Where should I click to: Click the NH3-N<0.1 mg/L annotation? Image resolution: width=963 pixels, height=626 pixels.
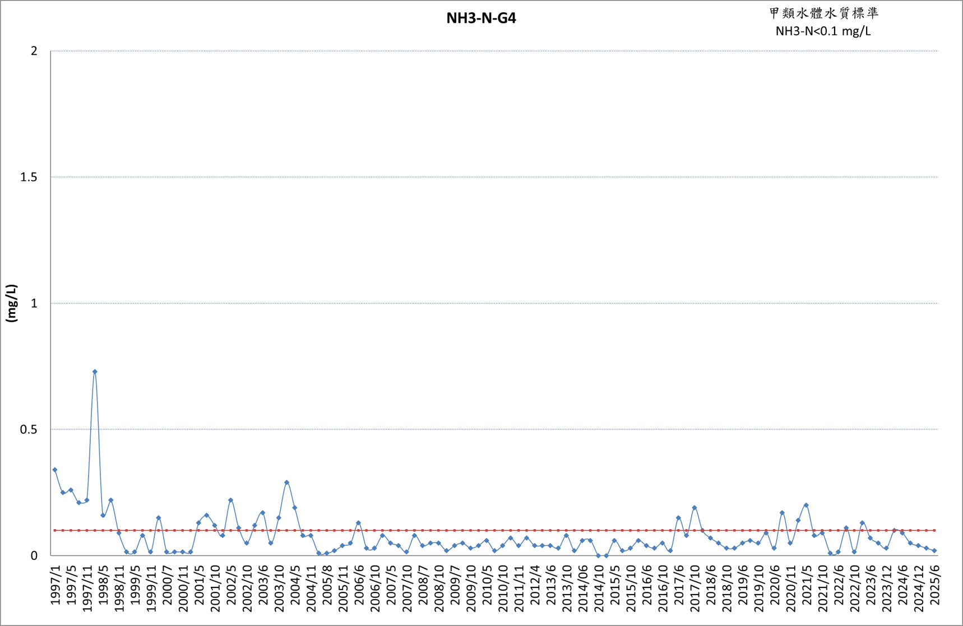coord(823,31)
